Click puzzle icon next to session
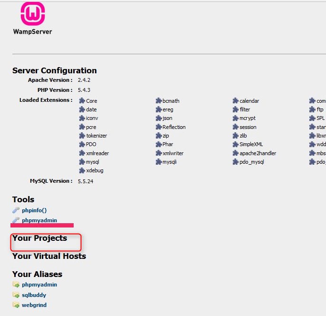Viewport: 326px width, 316px height. point(236,127)
